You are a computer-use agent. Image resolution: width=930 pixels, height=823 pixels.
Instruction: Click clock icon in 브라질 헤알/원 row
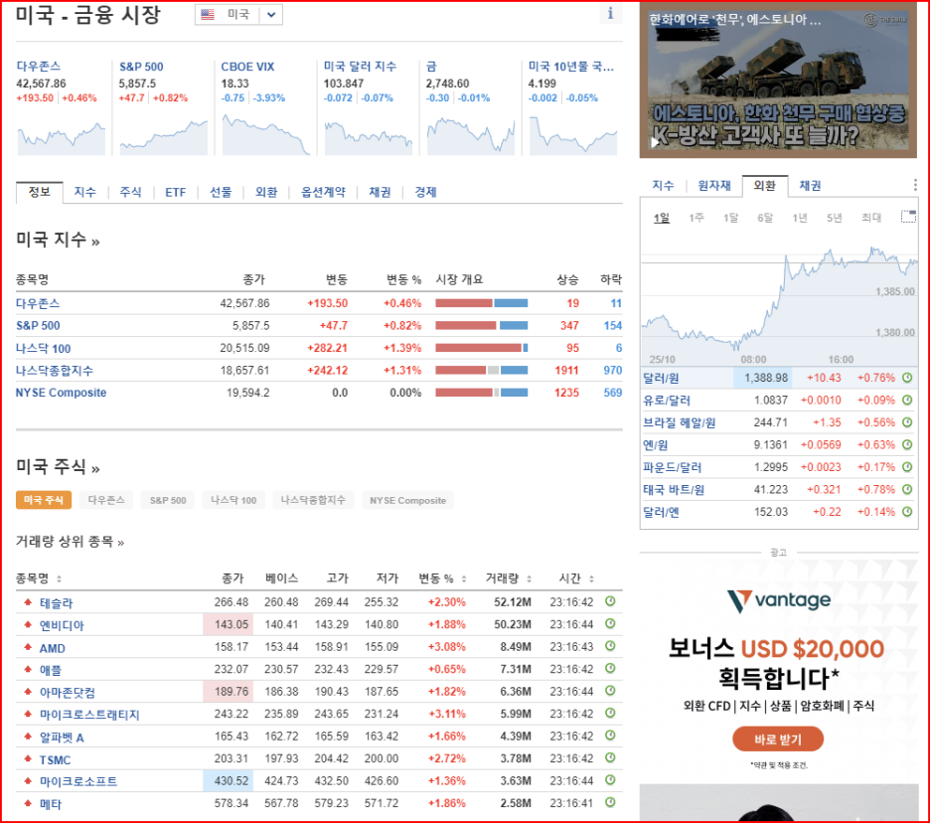coord(907,422)
